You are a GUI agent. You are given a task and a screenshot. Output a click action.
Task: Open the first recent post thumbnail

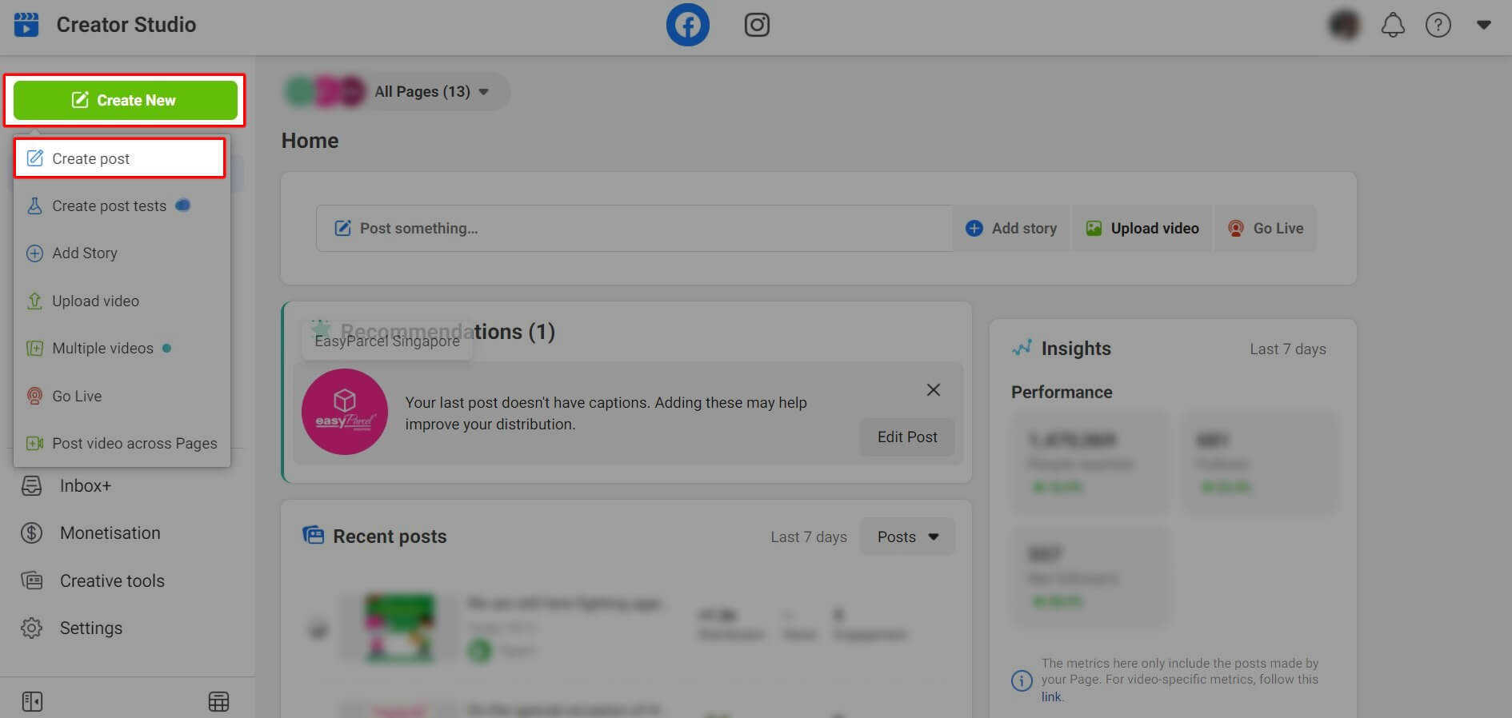pos(398,627)
